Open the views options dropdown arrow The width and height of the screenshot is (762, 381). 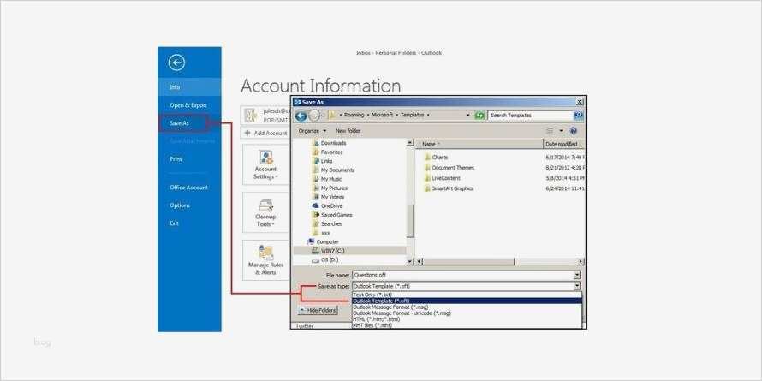click(x=561, y=131)
